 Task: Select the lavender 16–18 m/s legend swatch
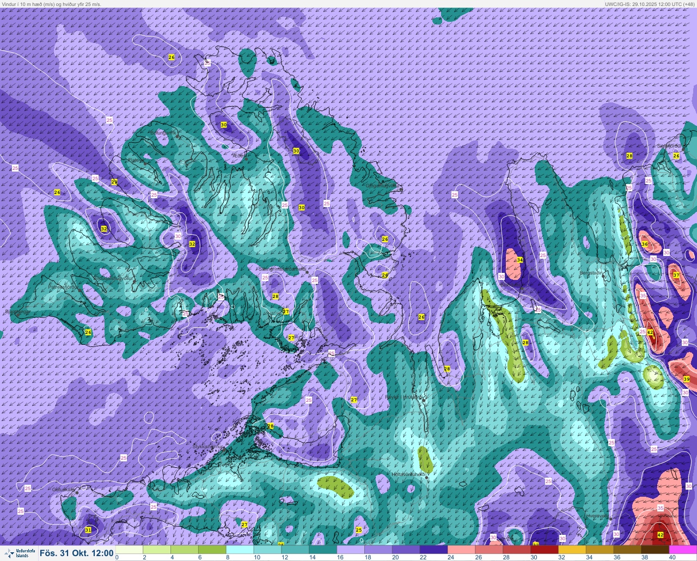tap(351, 550)
